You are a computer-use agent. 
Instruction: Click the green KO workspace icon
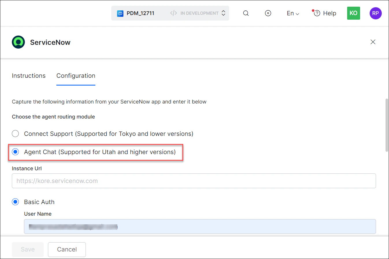point(353,13)
